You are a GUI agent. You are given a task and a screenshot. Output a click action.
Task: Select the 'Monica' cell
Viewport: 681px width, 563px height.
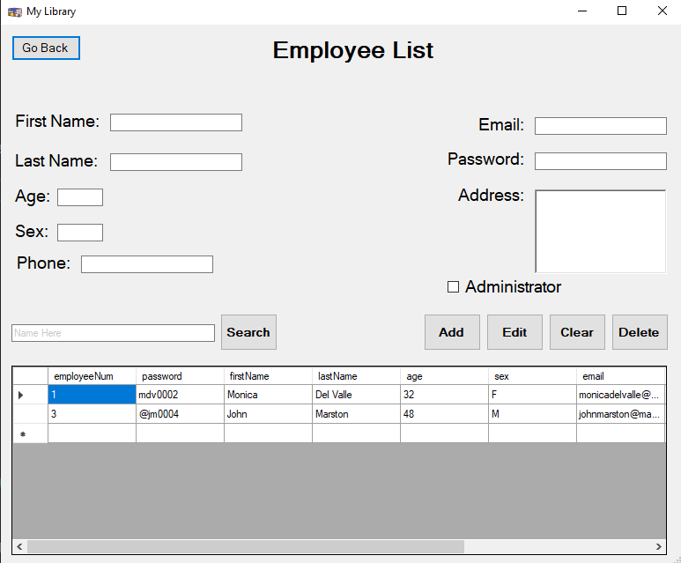(x=268, y=395)
